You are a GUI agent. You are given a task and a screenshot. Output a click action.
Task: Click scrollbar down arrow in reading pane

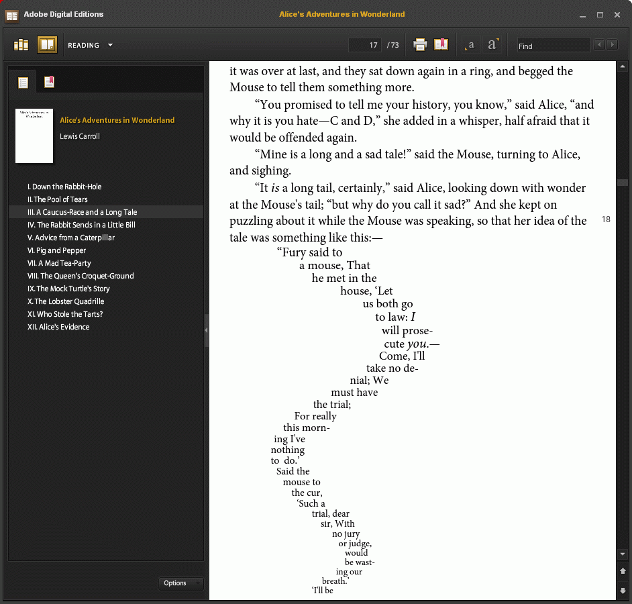tap(623, 554)
